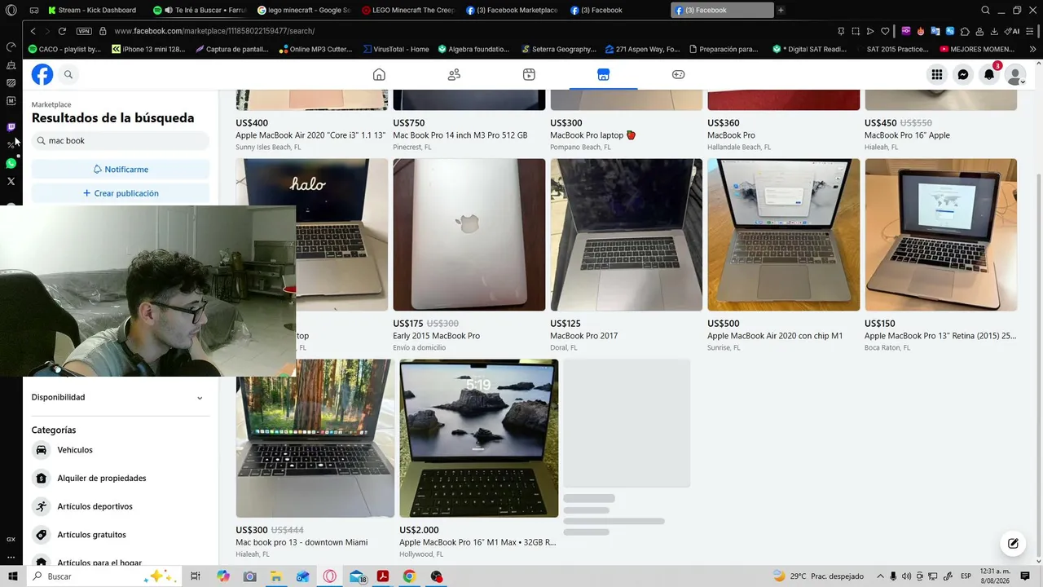Open File Explorer on the taskbar

coord(276,576)
